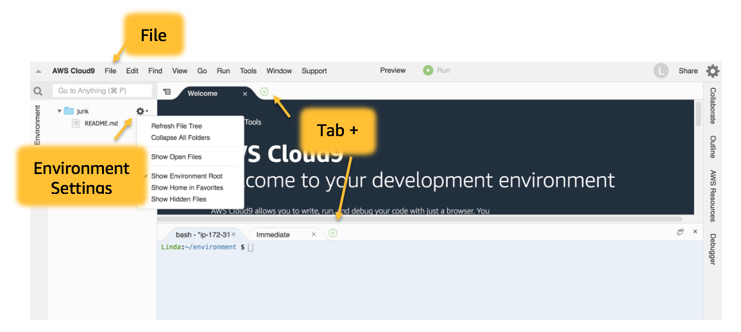This screenshot has height=332, width=741.
Task: Open the Window menu
Action: point(279,71)
